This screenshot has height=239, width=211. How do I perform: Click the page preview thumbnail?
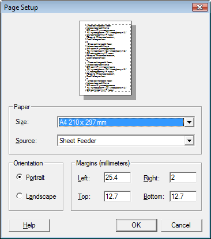click(105, 58)
